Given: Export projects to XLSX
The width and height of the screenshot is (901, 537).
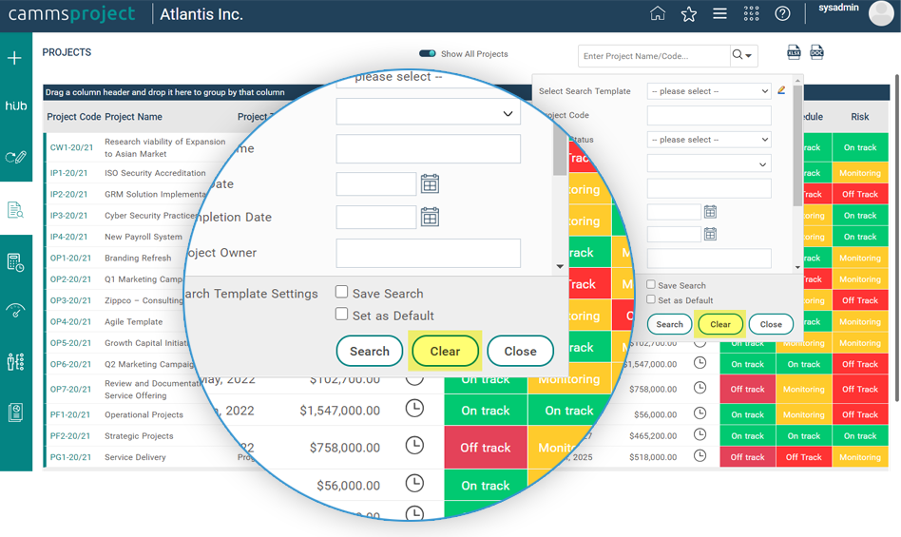Looking at the screenshot, I should pyautogui.click(x=794, y=52).
